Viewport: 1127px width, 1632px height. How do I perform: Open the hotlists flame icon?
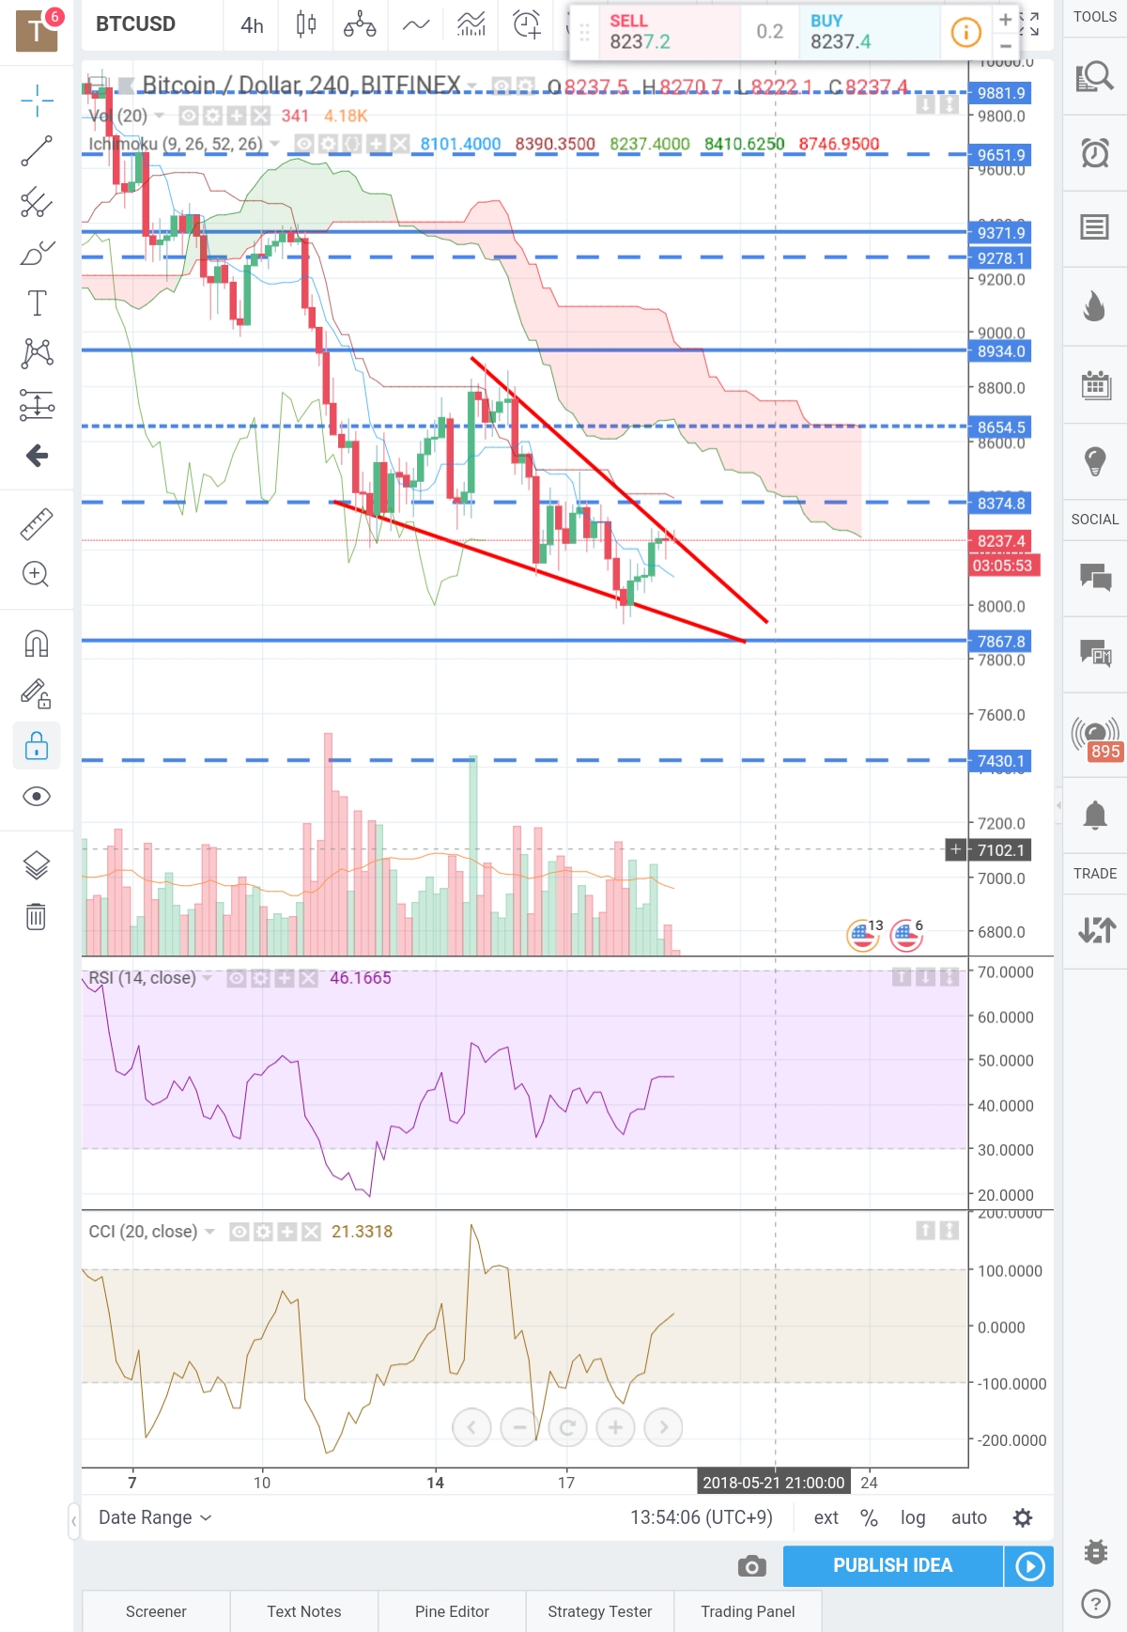(1095, 305)
